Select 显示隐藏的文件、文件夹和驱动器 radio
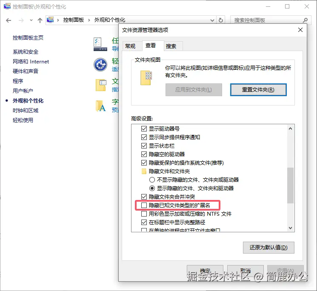Screen dimensions: 317x291 click(152, 188)
